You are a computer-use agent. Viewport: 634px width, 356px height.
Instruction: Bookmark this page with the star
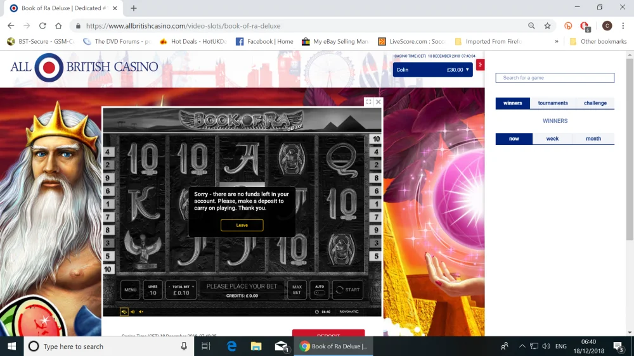tap(548, 26)
